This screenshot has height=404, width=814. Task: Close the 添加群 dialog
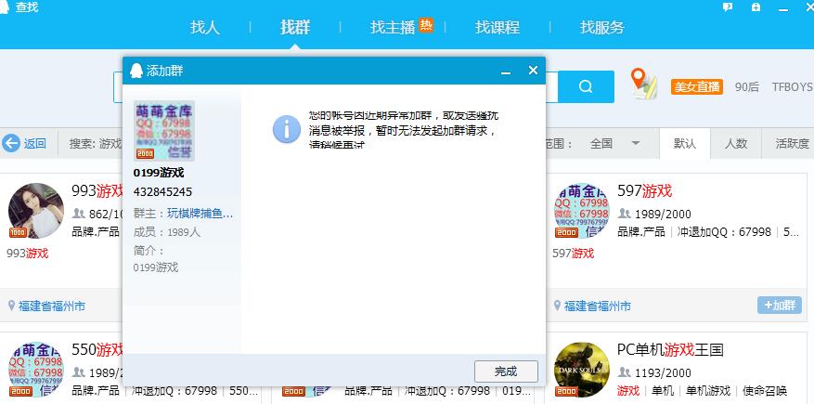(533, 71)
